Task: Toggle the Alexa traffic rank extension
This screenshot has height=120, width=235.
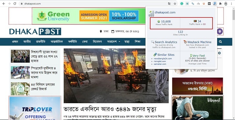Action: click(x=215, y=4)
